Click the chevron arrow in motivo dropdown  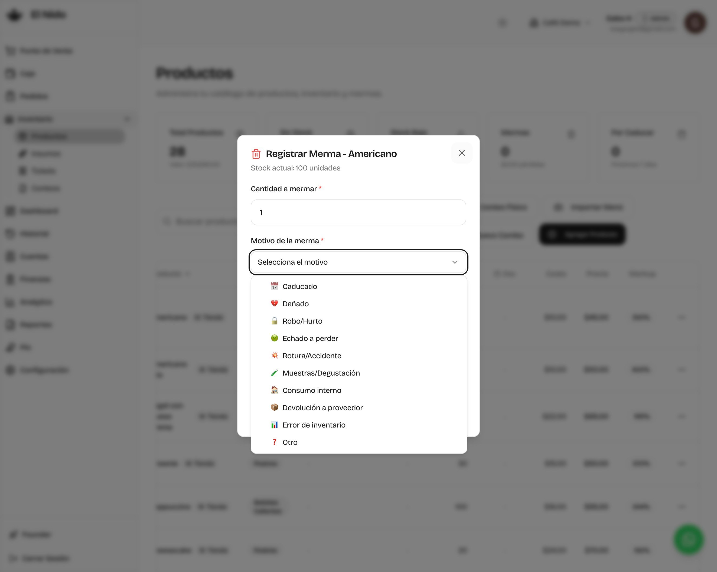click(x=455, y=262)
